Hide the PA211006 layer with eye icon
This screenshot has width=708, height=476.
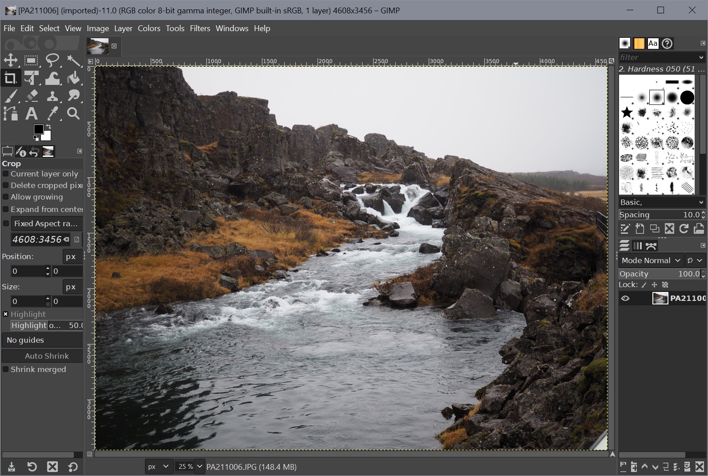[625, 298]
